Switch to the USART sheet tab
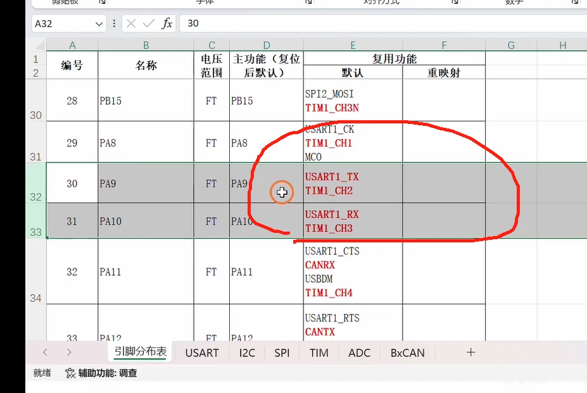The height and width of the screenshot is (393, 587). tap(202, 352)
